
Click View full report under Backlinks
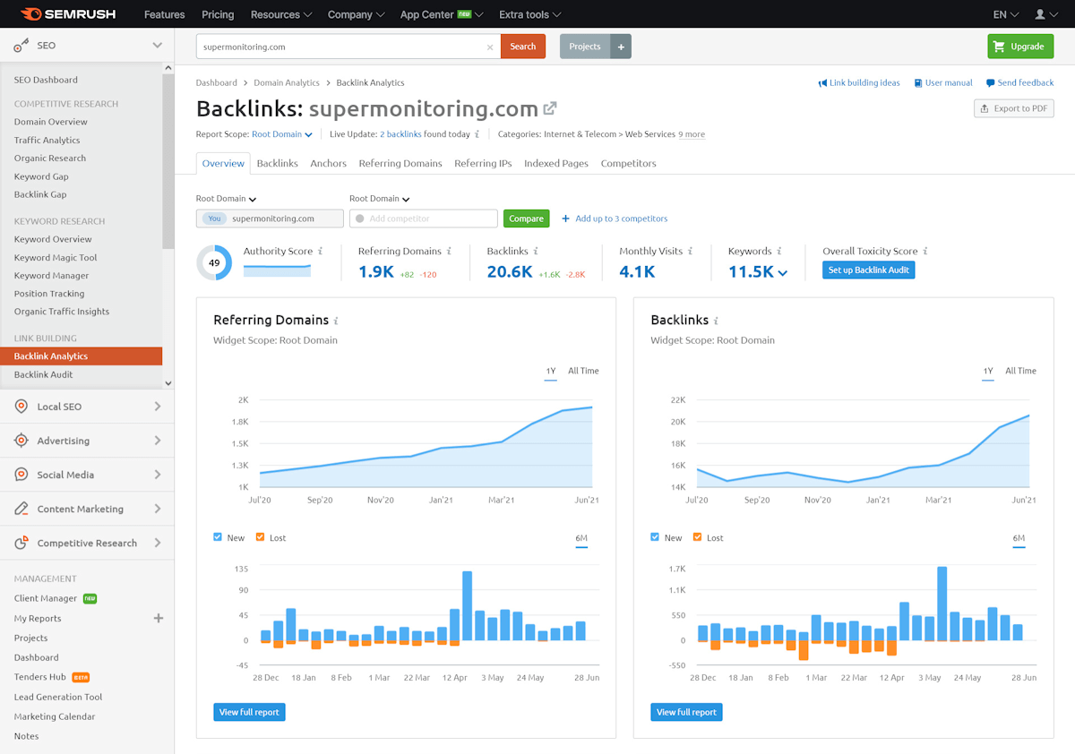[686, 712]
